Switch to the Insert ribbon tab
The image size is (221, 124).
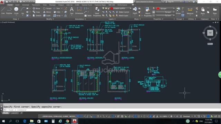(x=17, y=5)
